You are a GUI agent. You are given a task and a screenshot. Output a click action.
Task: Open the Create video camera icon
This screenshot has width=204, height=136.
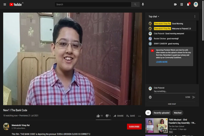pyautogui.click(x=175, y=5)
